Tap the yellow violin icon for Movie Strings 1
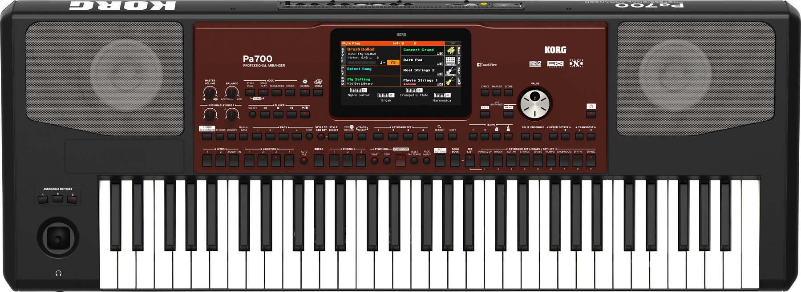 (450, 81)
